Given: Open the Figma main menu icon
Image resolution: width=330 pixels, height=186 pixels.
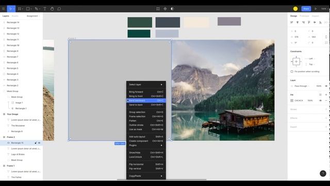Looking at the screenshot, I should click(4, 9).
